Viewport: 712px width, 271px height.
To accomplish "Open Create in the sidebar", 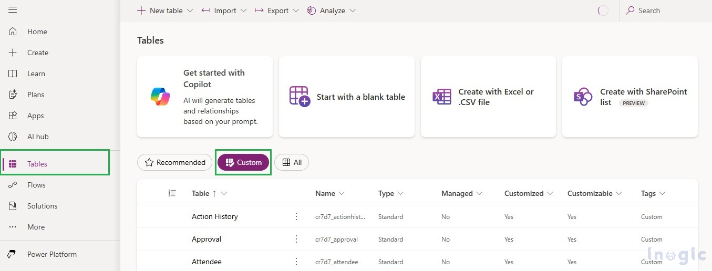I will (x=38, y=53).
